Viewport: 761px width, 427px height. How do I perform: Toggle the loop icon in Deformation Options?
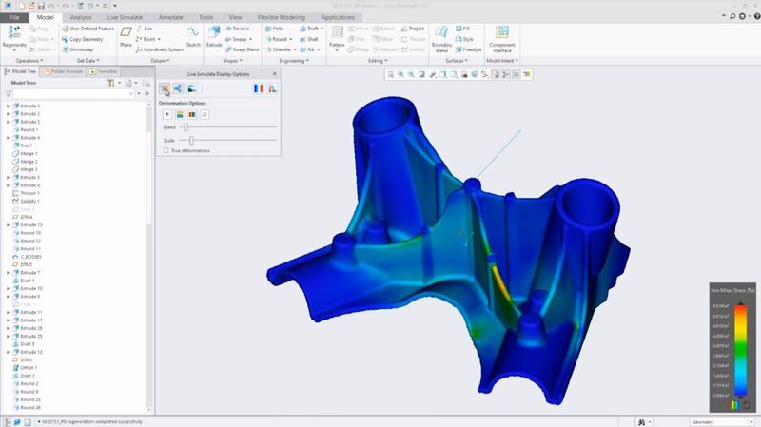click(x=205, y=114)
